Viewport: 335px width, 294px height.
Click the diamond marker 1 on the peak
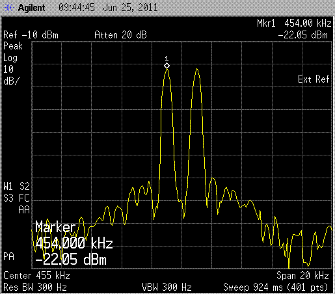[x=167, y=66]
